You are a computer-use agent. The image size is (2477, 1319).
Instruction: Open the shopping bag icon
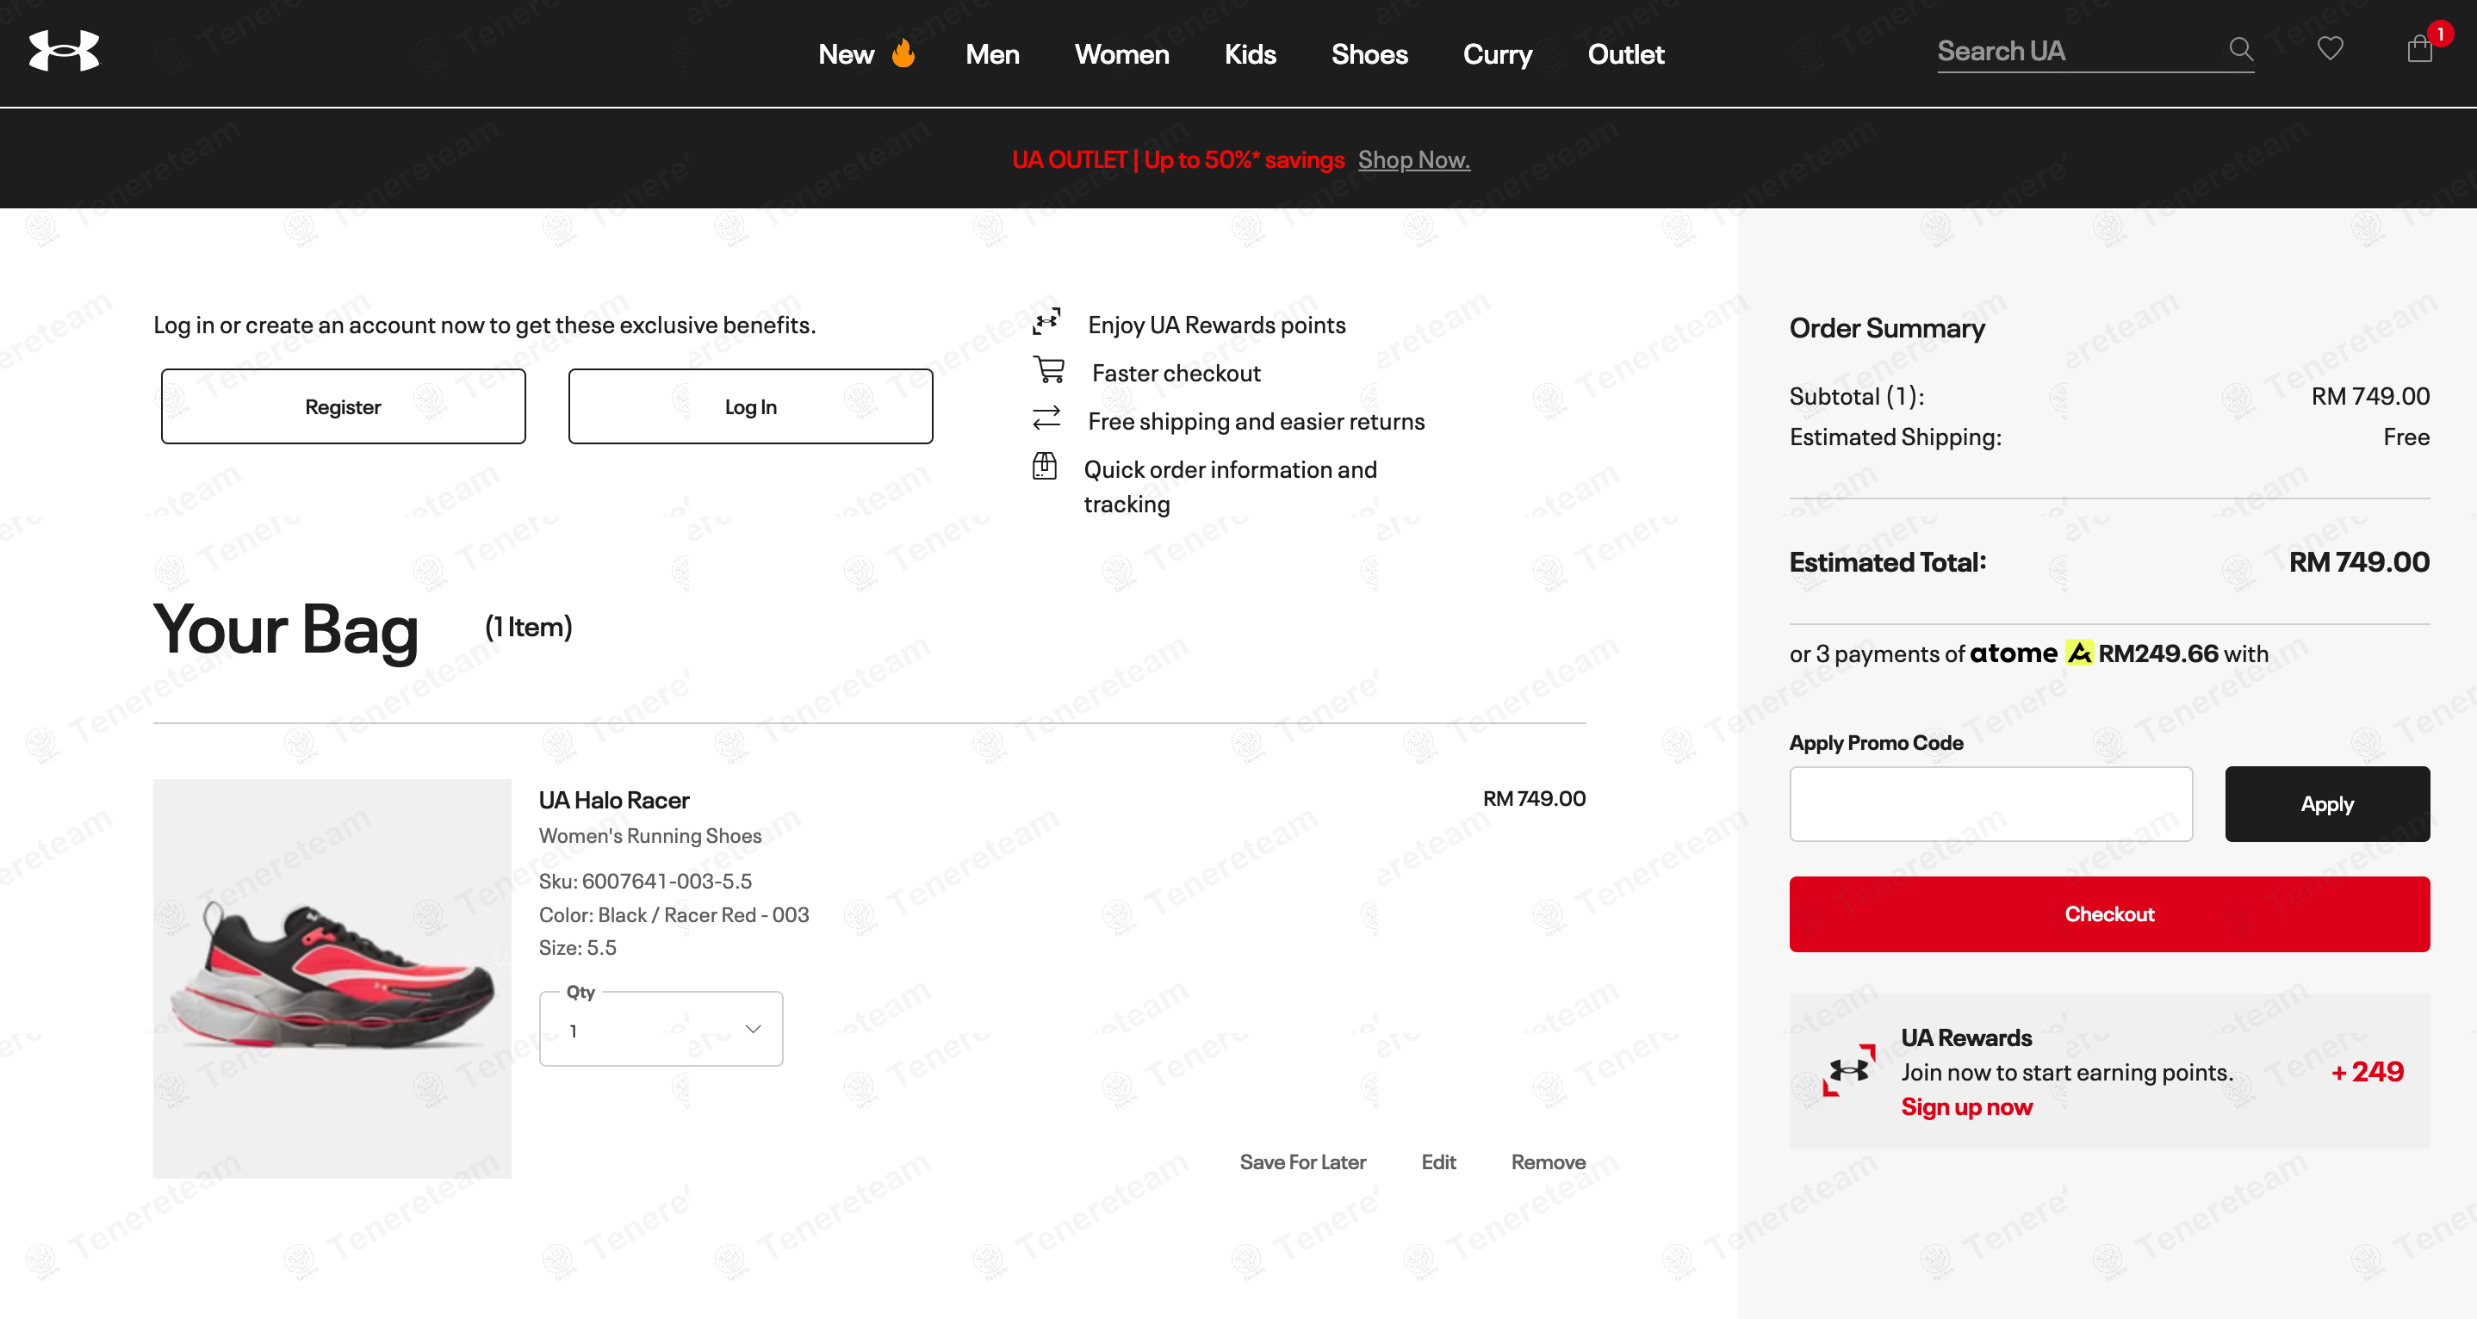[2419, 48]
